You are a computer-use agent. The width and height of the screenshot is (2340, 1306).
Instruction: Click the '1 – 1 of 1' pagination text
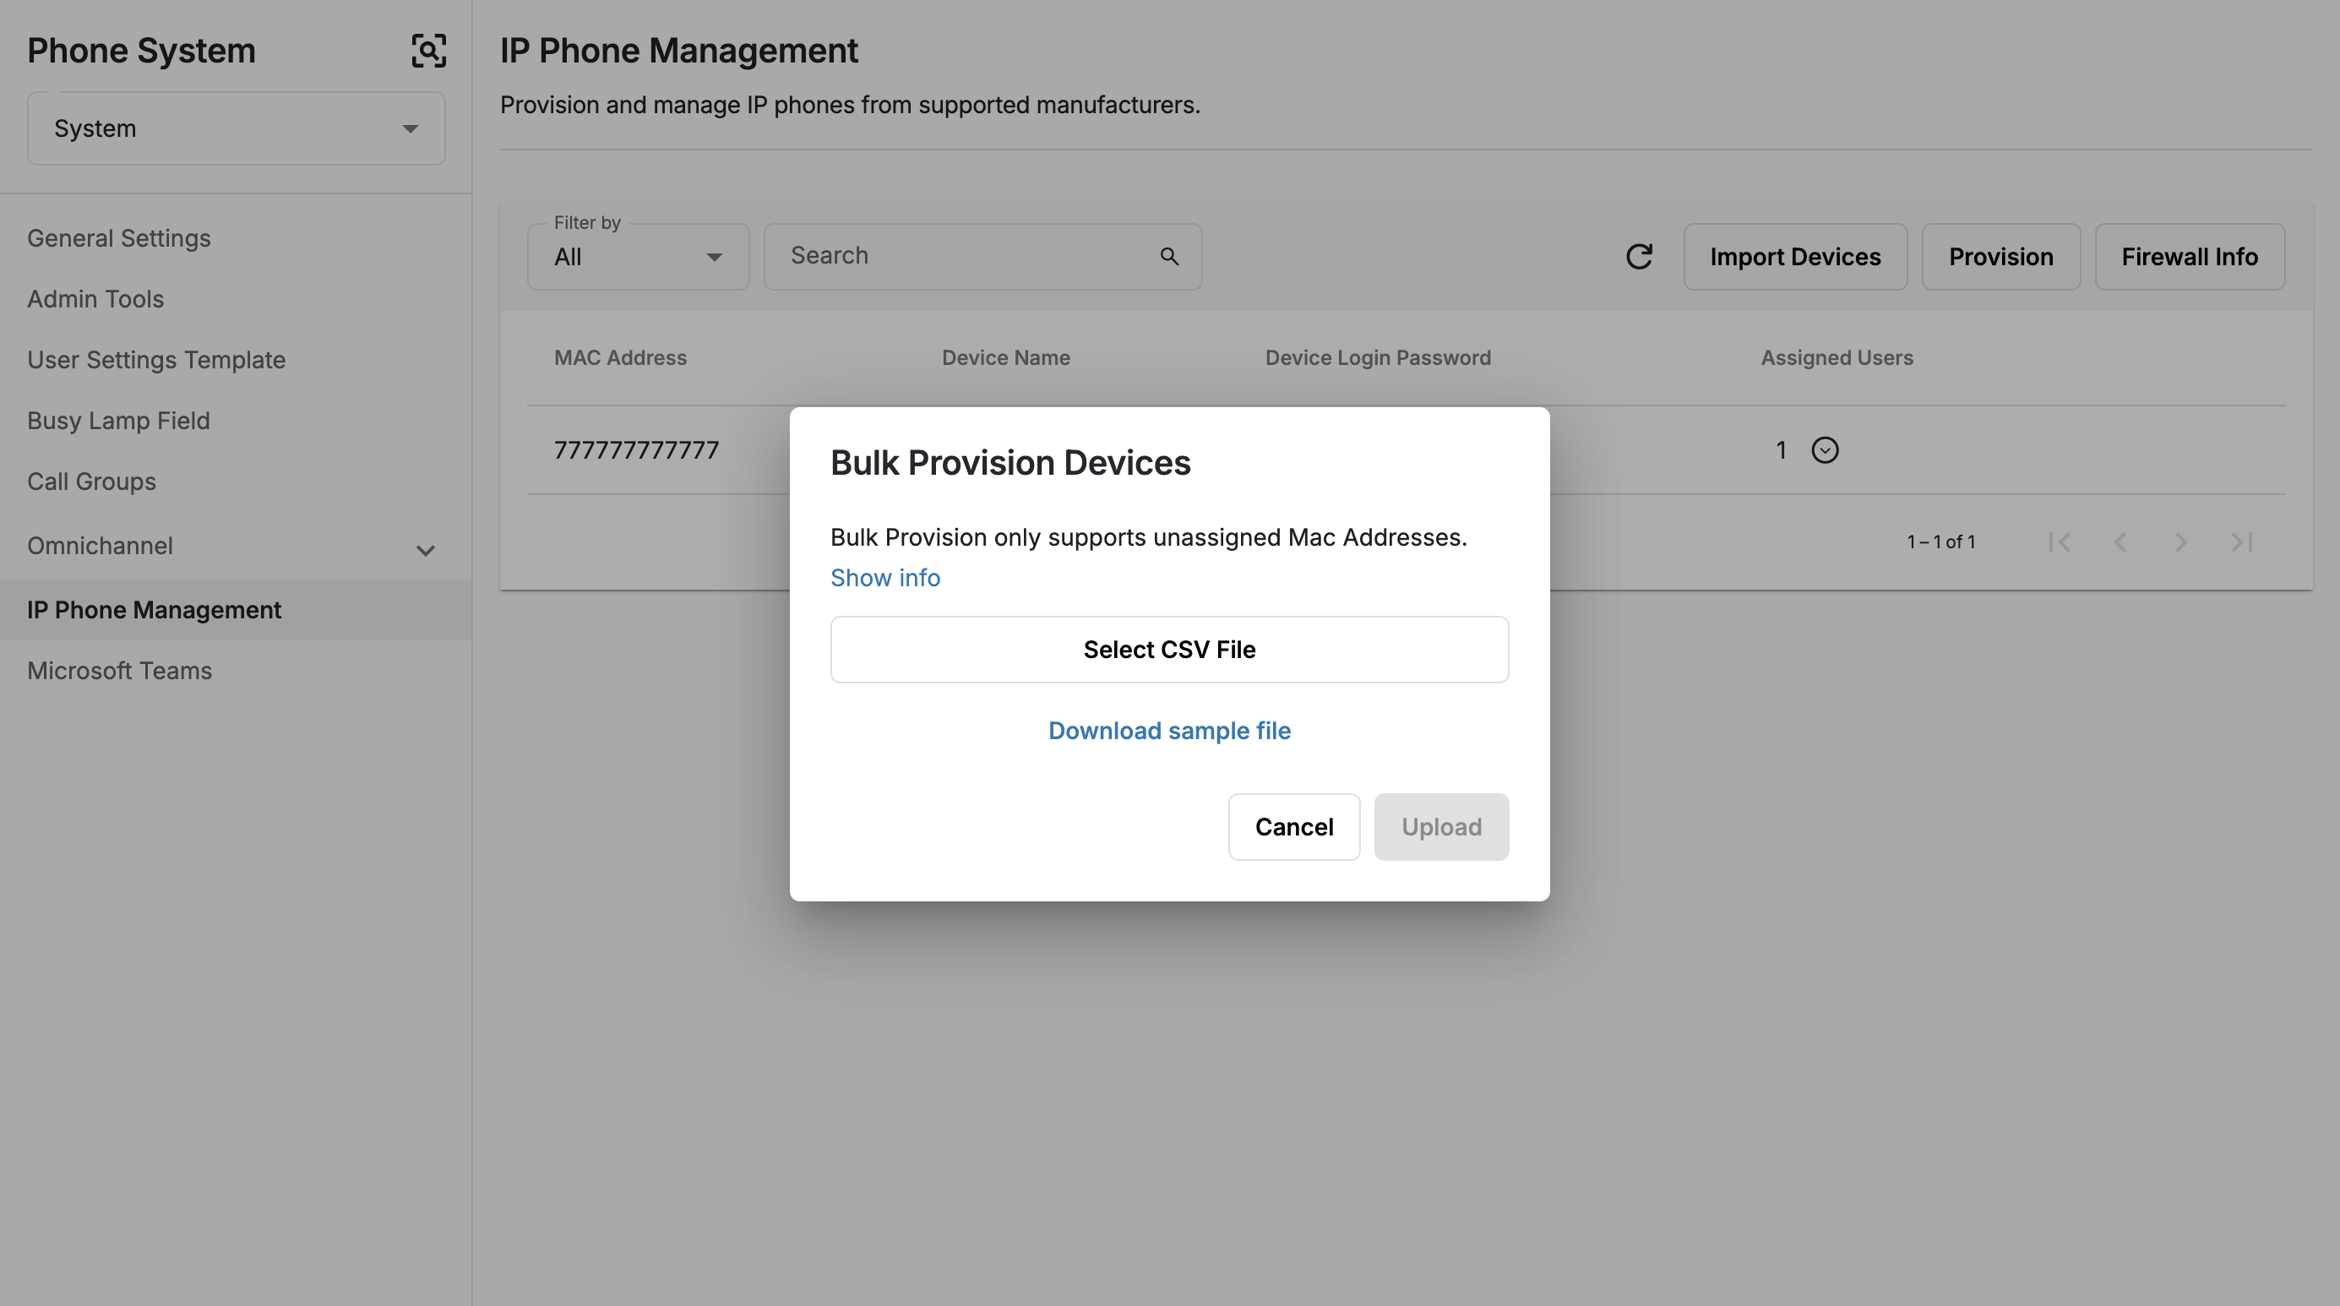pyautogui.click(x=1941, y=542)
